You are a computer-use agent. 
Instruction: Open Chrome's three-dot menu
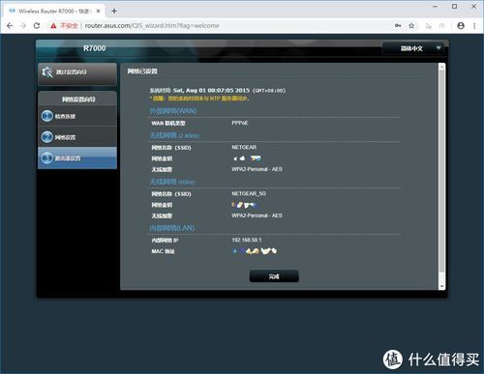click(x=474, y=26)
